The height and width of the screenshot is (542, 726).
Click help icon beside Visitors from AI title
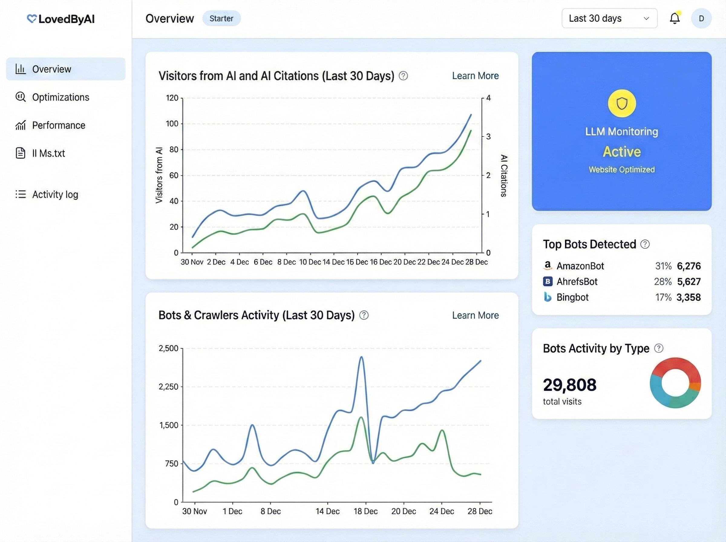tap(403, 76)
